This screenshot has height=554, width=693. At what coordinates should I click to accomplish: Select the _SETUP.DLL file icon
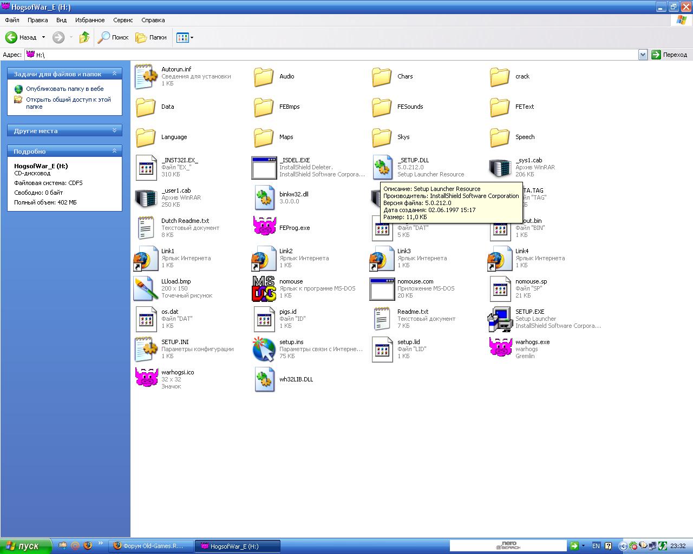pyautogui.click(x=382, y=167)
